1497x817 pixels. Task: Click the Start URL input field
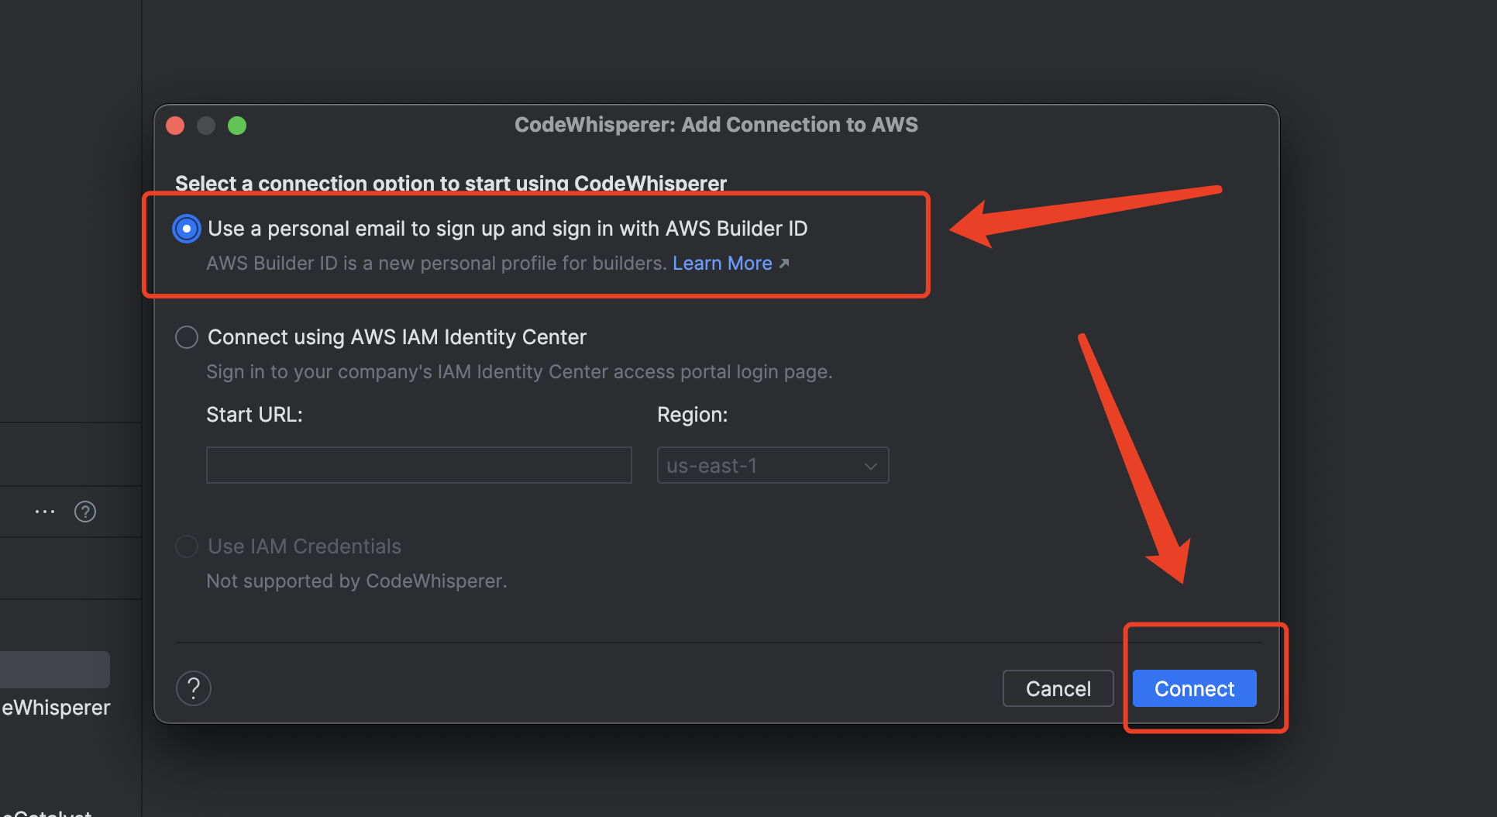(419, 465)
